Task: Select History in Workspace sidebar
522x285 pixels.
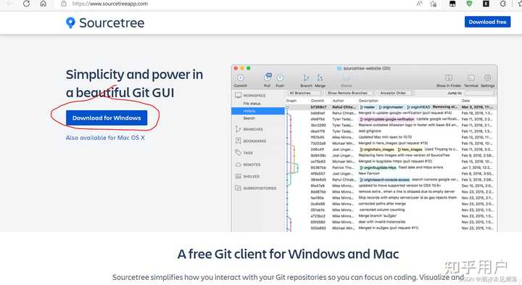Action: (258, 111)
